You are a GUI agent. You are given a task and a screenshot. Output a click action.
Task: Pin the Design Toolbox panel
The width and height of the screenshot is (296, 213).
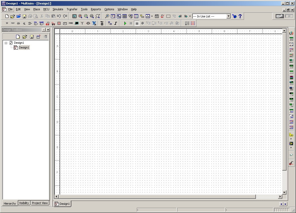44,30
